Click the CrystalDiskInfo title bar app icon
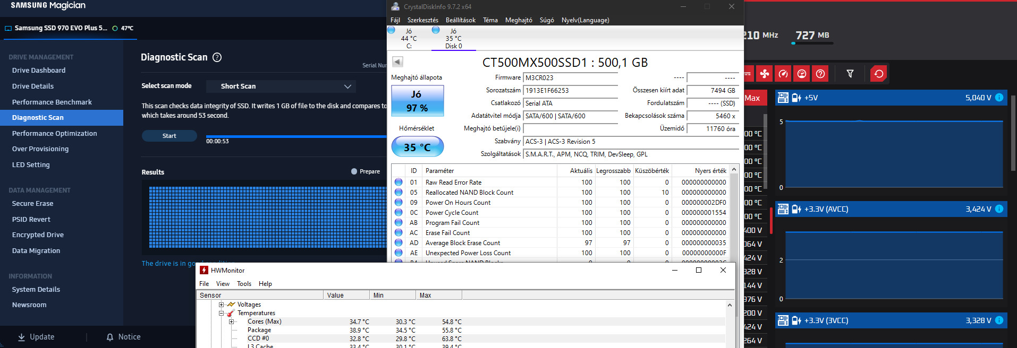This screenshot has width=1017, height=348. coord(395,6)
